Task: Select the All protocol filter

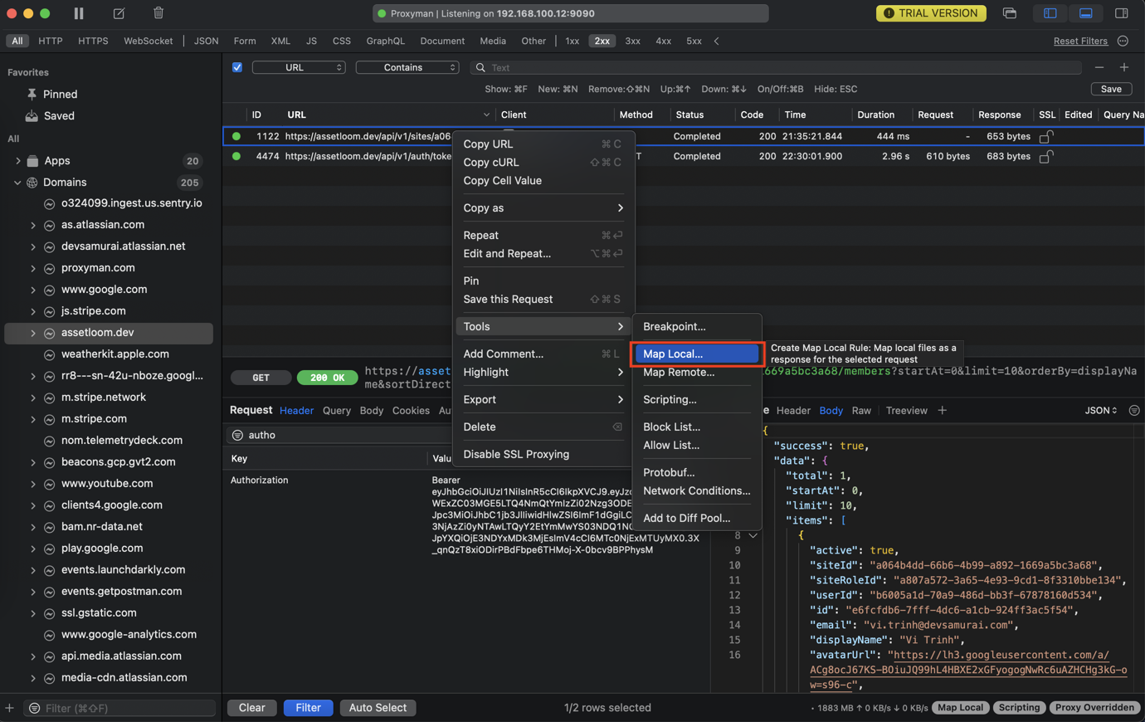Action: pyautogui.click(x=17, y=41)
